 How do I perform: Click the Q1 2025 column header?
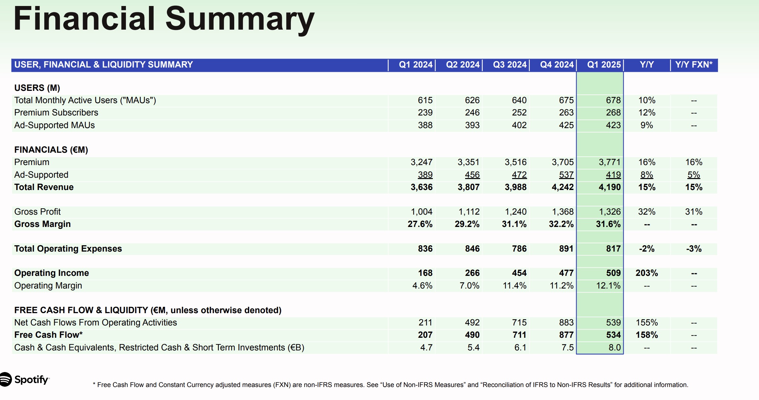point(604,65)
